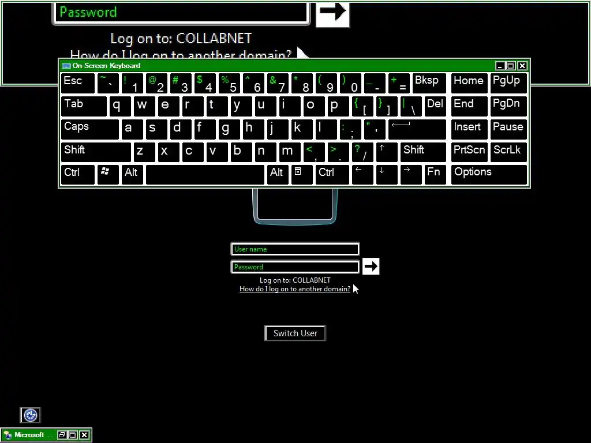Click the right arrow key
The width and height of the screenshot is (591, 443).
[411, 175]
